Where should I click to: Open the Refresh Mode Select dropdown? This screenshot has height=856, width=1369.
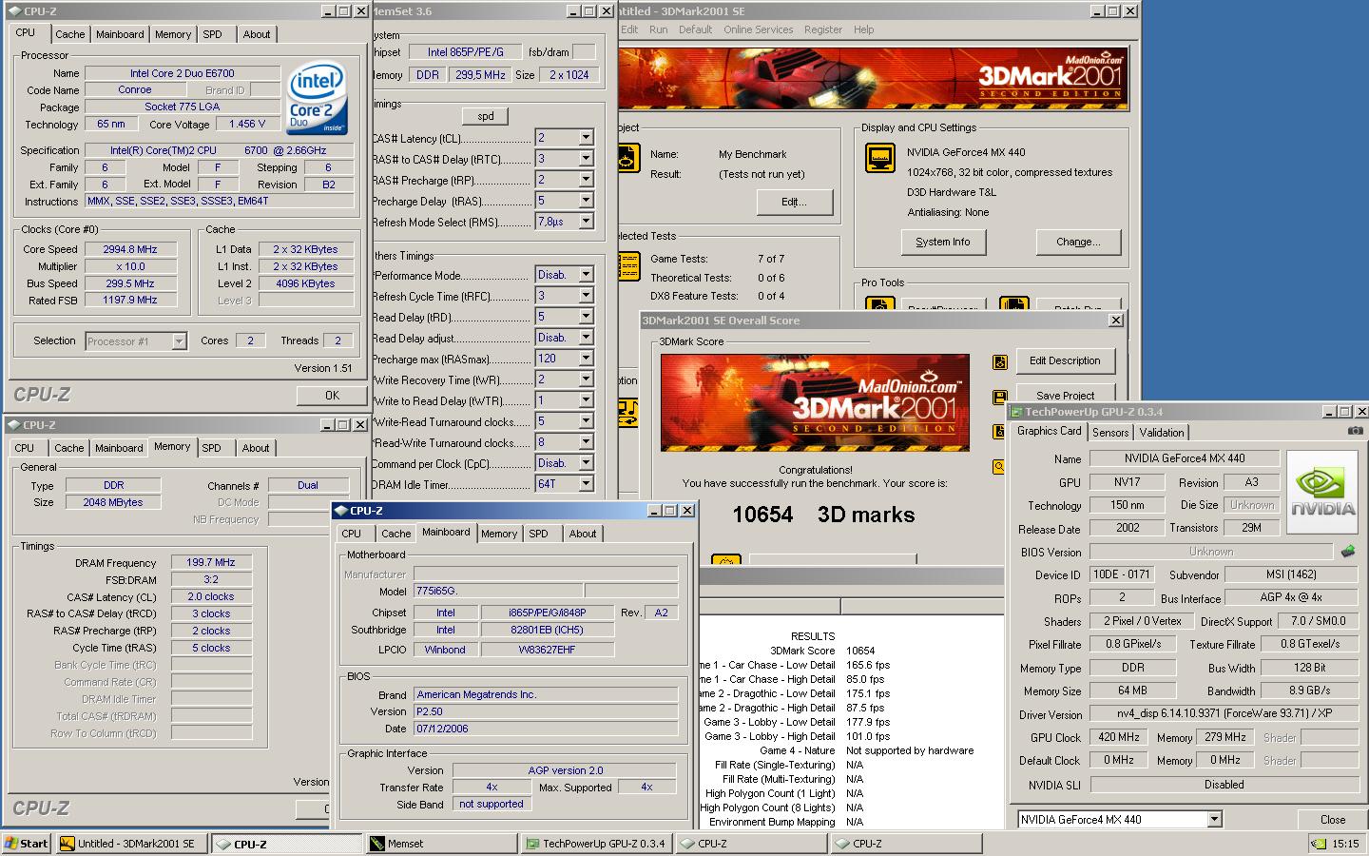click(586, 222)
